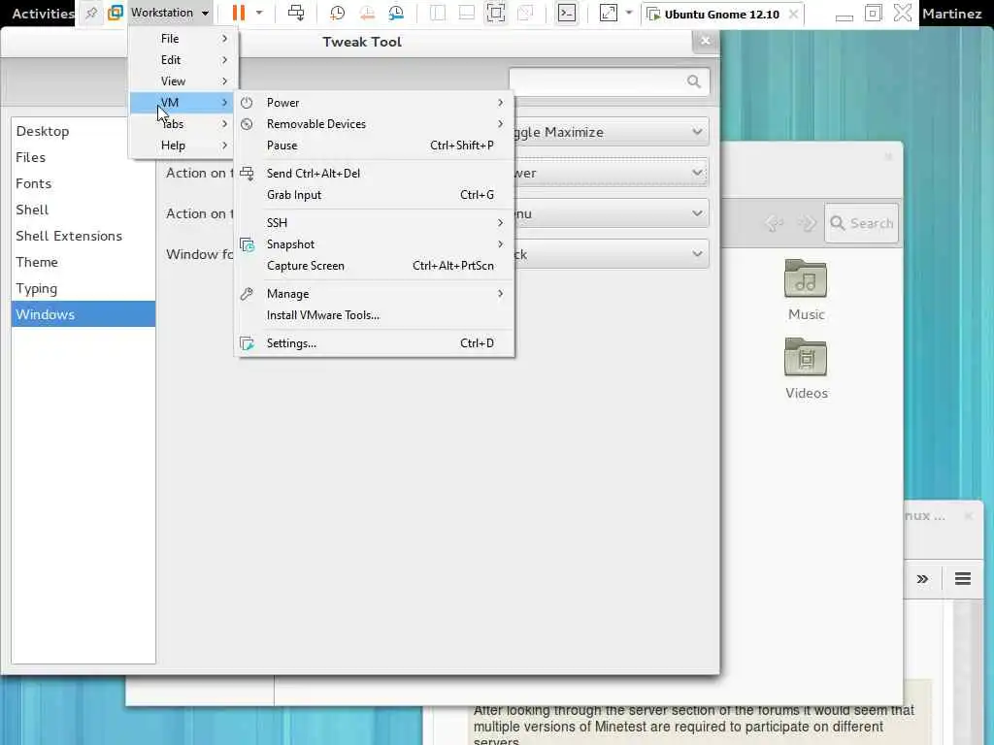The height and width of the screenshot is (745, 994).
Task: Expand the SSH submenu
Action: point(374,222)
